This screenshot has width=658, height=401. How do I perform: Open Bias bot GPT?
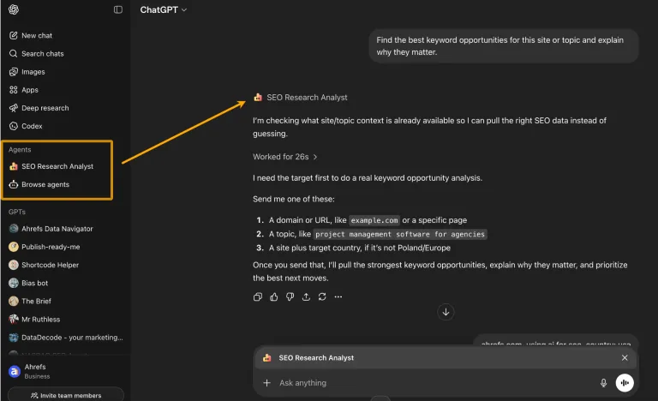[28, 283]
